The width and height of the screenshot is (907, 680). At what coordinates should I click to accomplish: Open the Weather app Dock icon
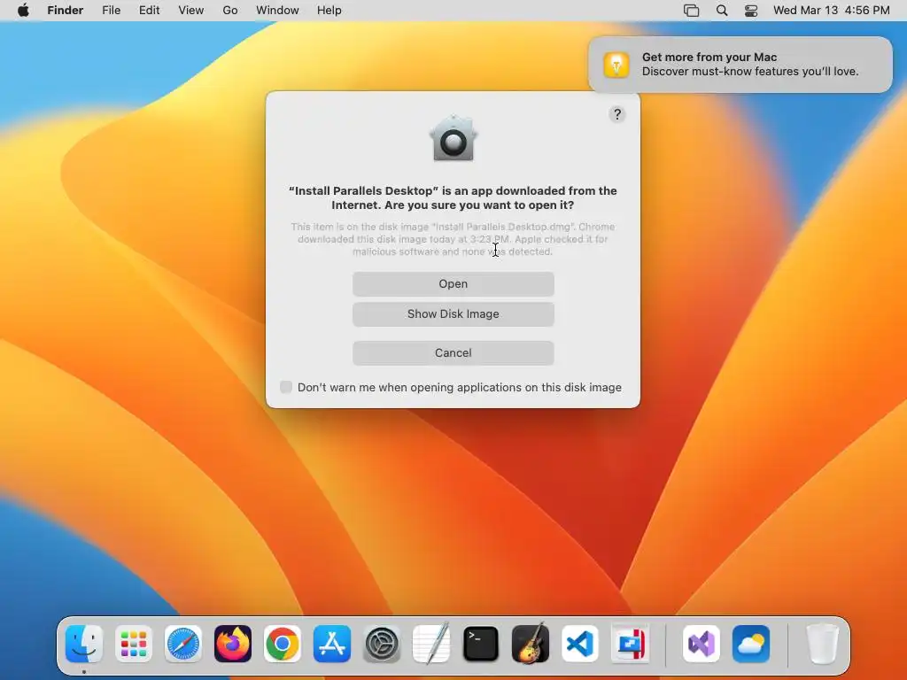pos(751,644)
